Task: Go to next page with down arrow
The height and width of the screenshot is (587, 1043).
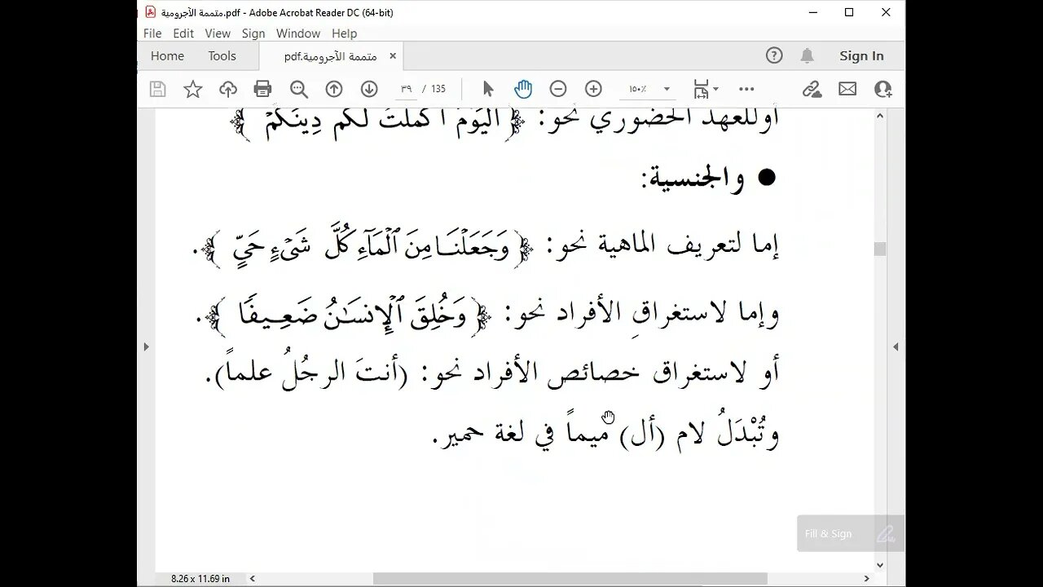Action: (x=369, y=89)
